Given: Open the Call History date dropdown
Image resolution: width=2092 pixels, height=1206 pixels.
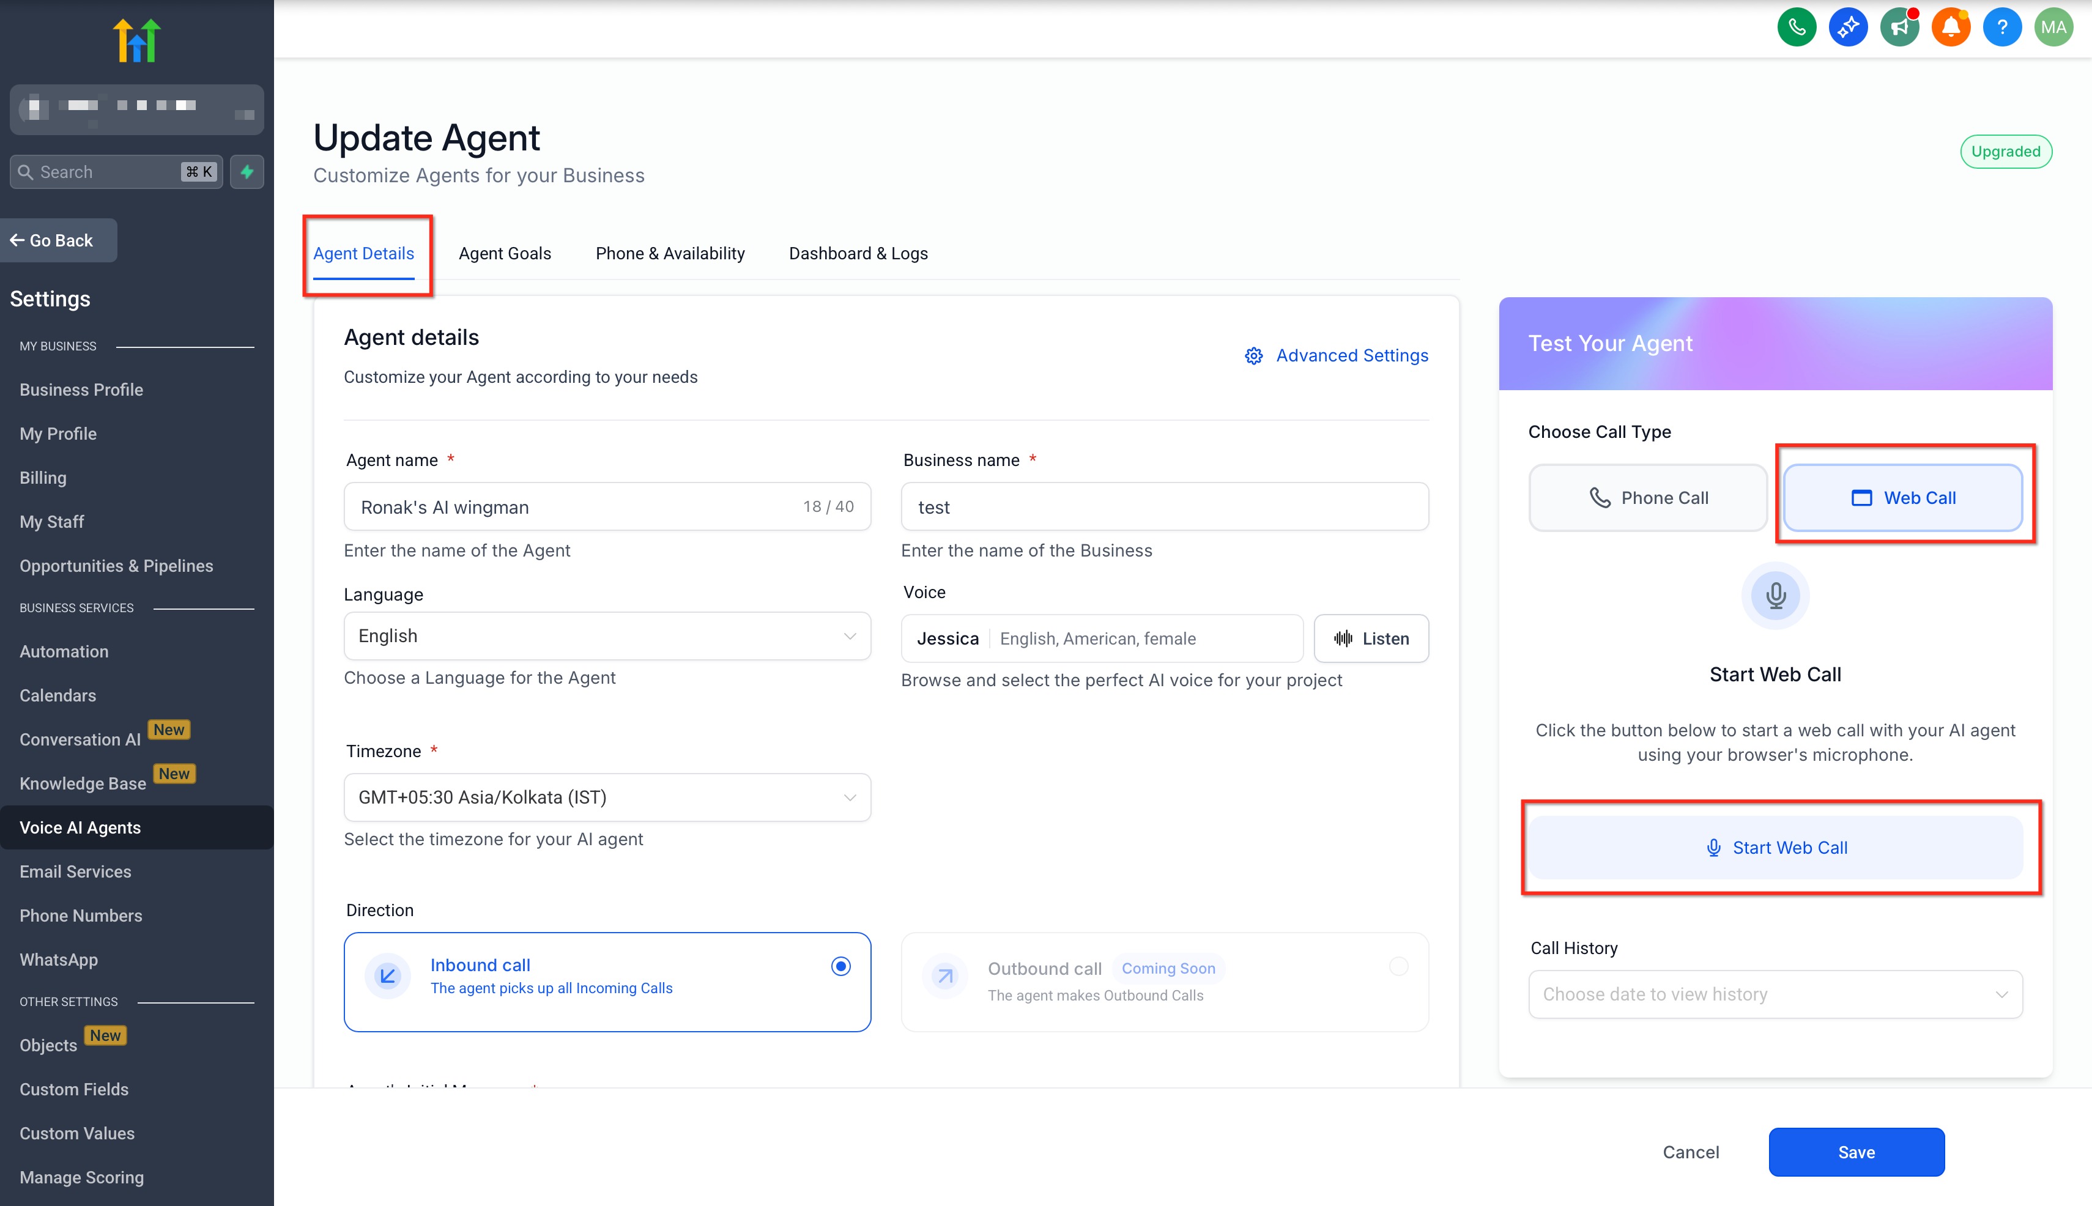Looking at the screenshot, I should (x=1775, y=994).
